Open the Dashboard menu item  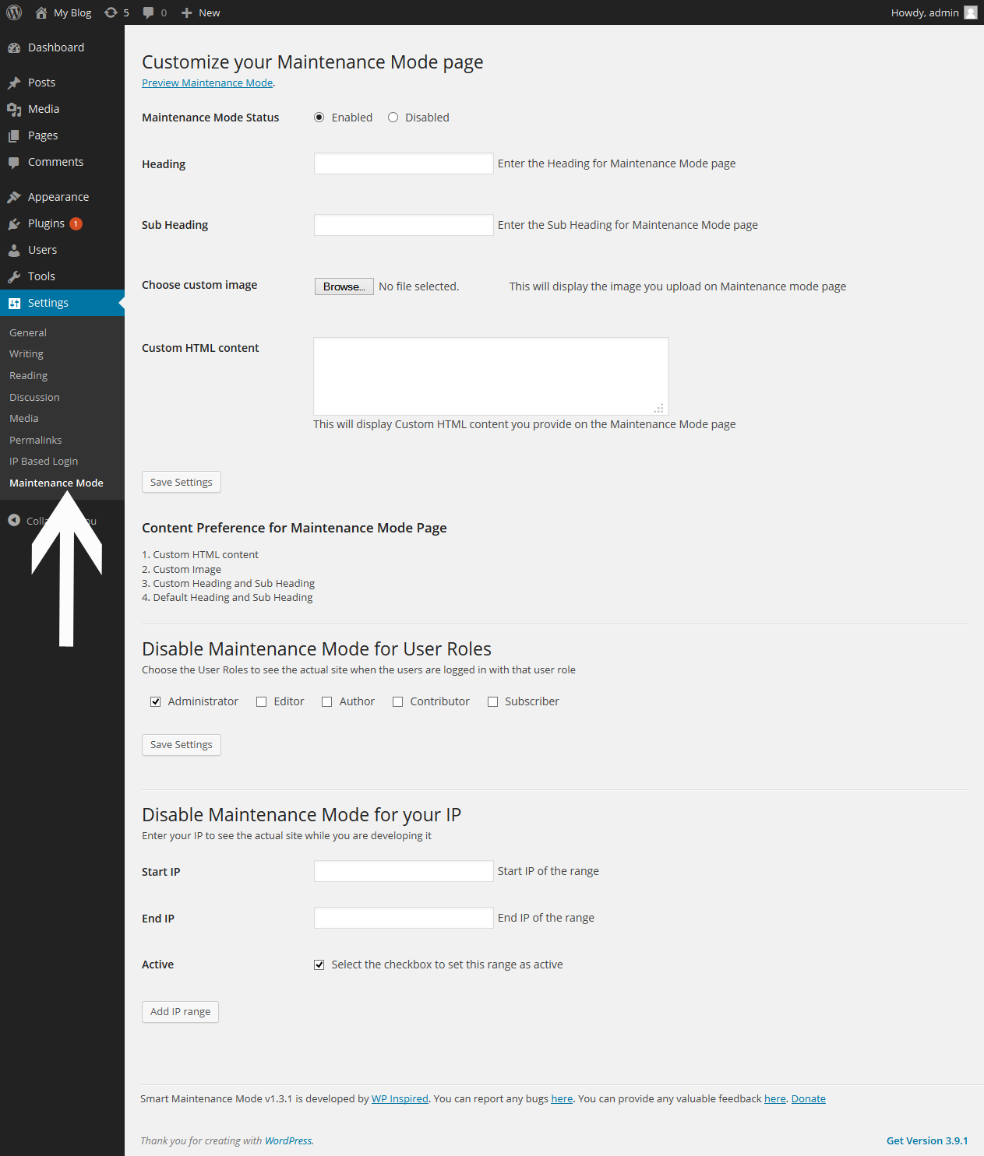point(62,47)
